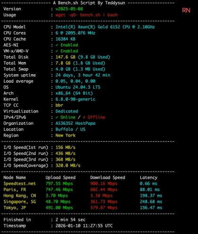Click the IPv6 Offline cross mark
Screen dimensions: 198x234
point(84,117)
